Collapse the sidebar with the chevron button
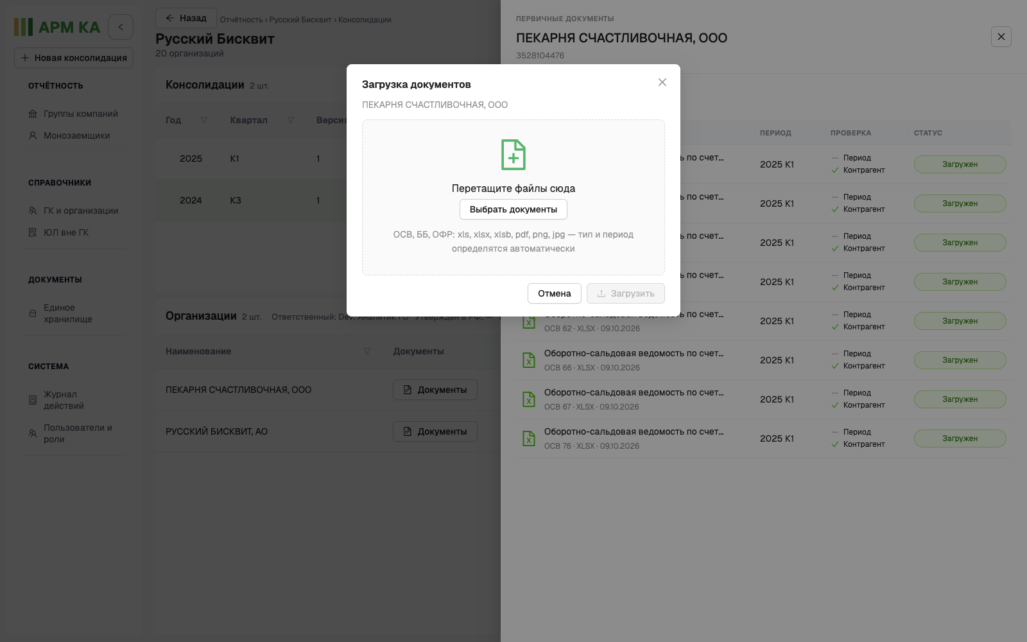The image size is (1027, 642). tap(121, 27)
